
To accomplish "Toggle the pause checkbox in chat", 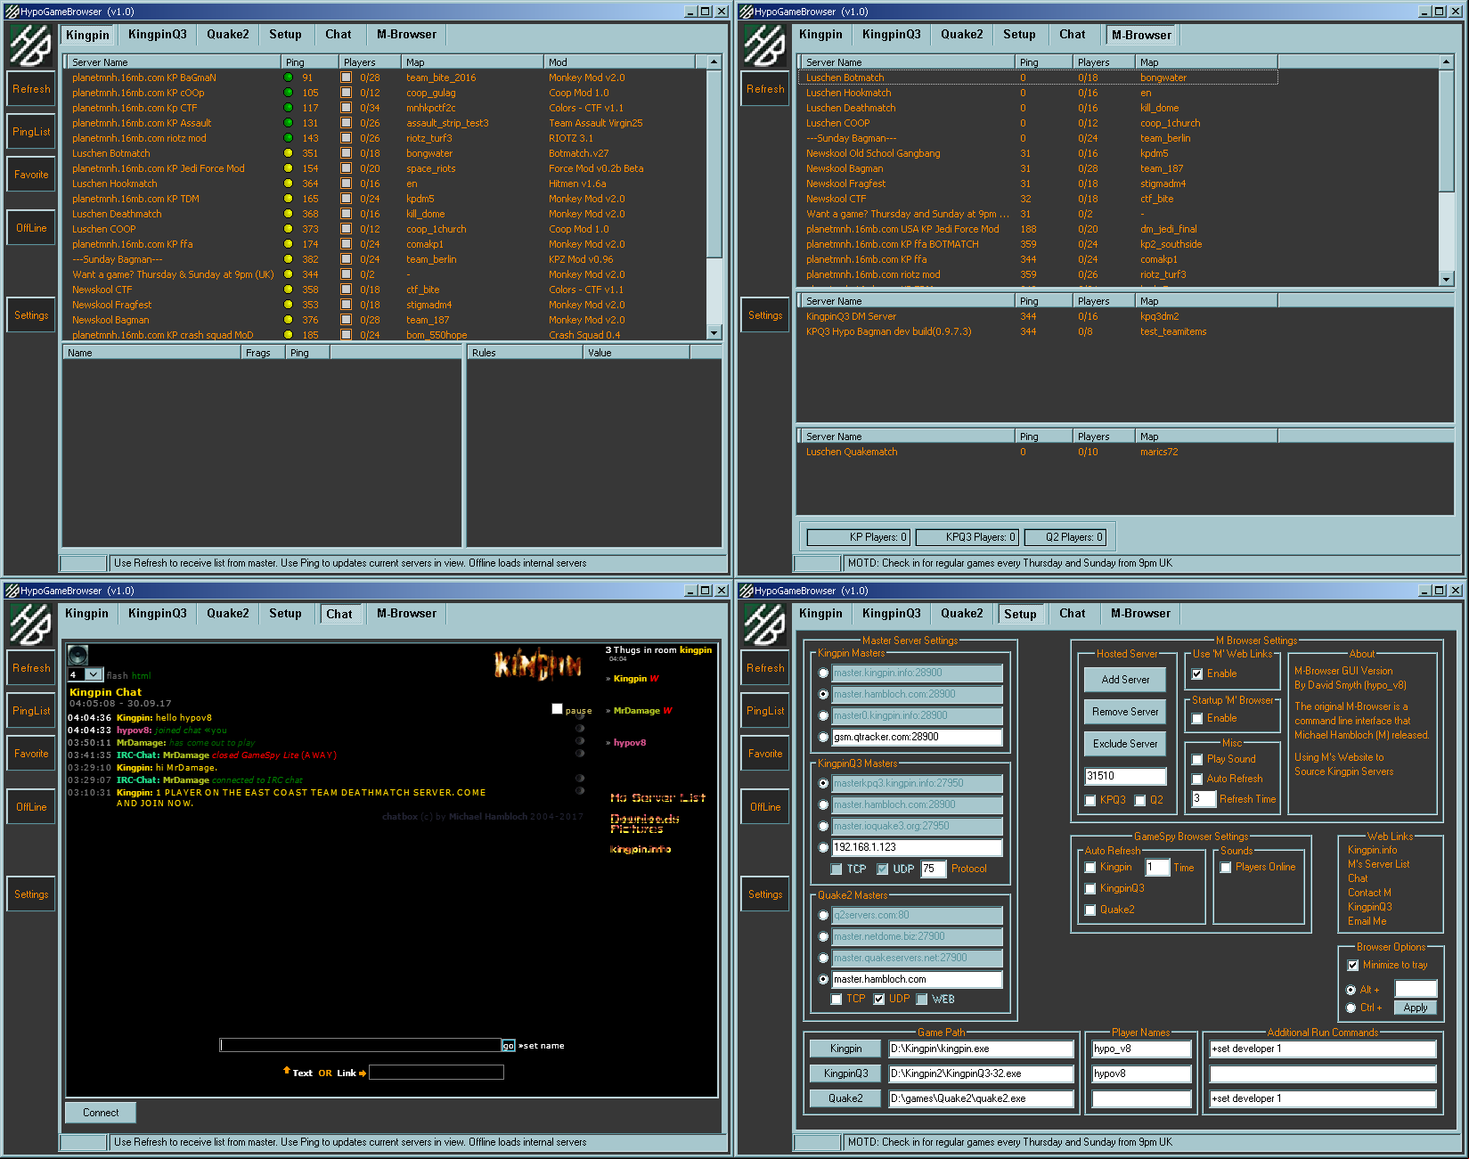I will (557, 709).
